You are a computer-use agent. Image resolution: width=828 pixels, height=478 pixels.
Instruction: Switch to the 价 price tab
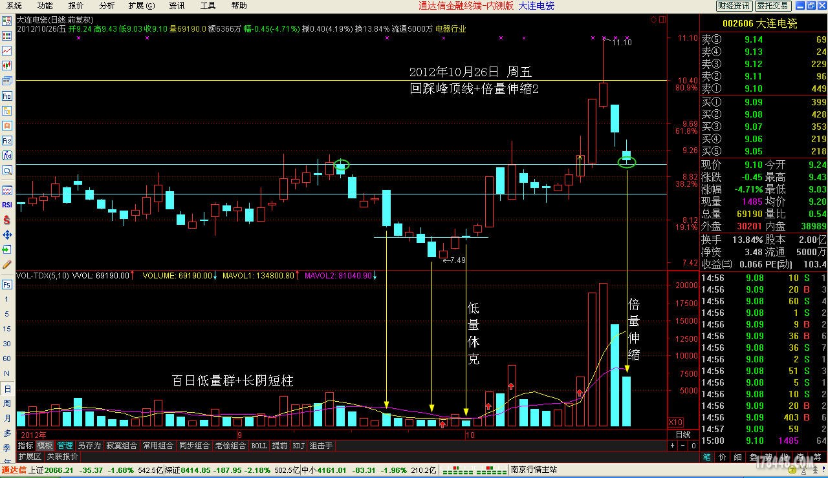(723, 457)
